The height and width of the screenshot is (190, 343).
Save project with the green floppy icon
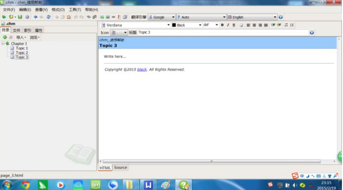pos(20,17)
